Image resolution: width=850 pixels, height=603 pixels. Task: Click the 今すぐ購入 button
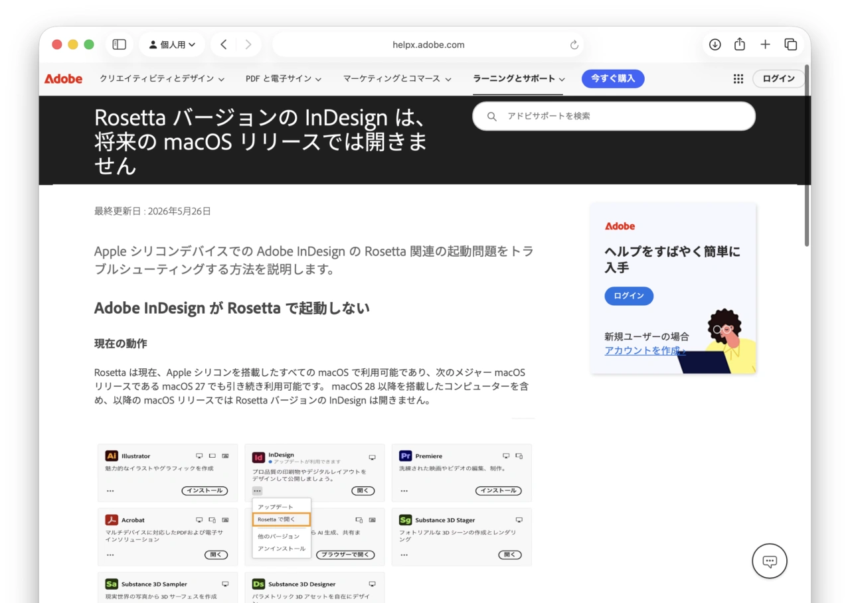point(613,78)
